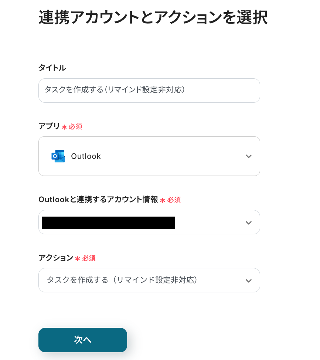This screenshot has height=360, width=320.
Task: Click the 必須 marker beside アクション
Action: click(89, 258)
